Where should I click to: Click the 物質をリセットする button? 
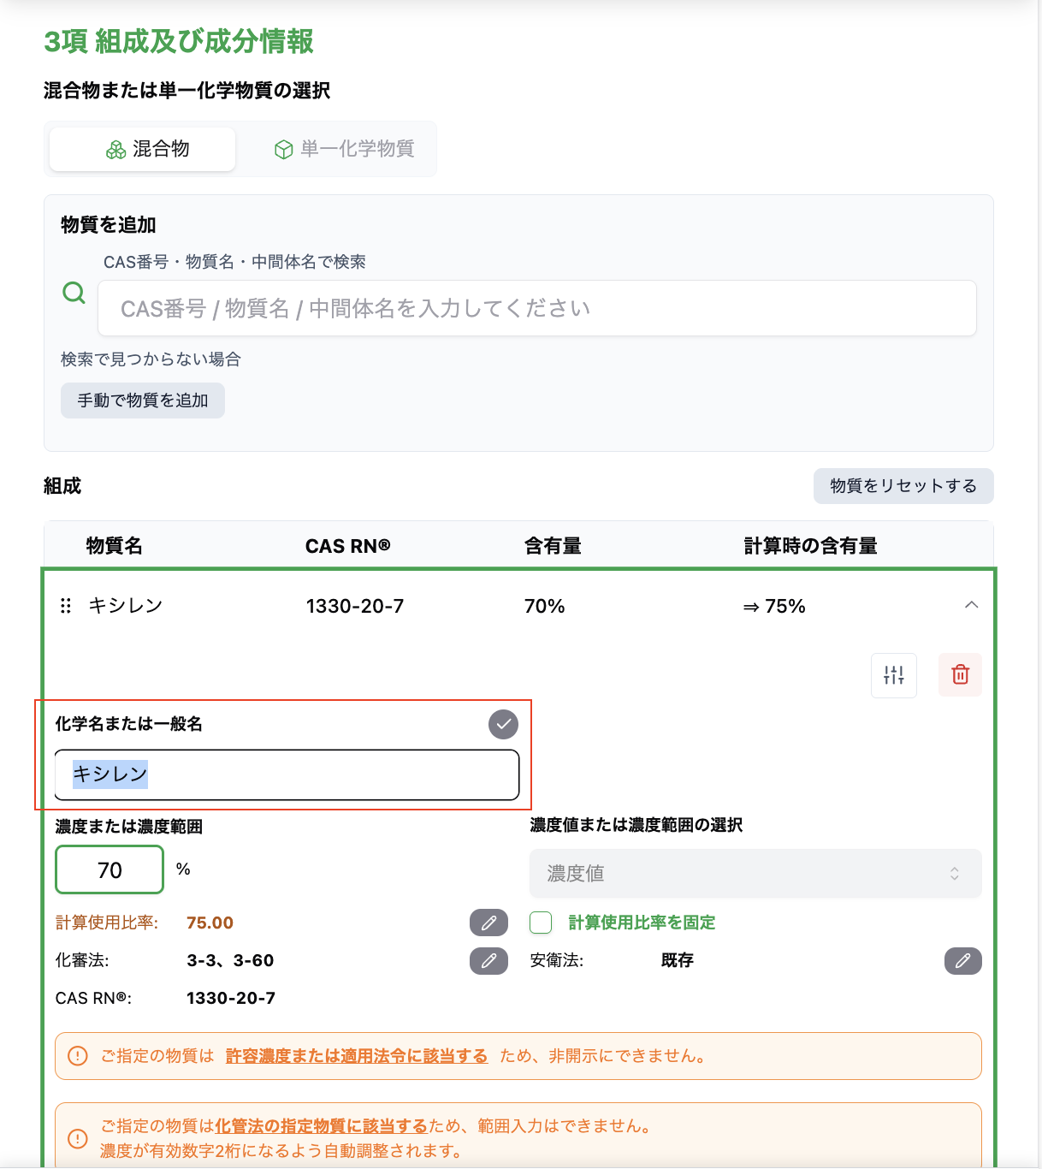click(903, 486)
